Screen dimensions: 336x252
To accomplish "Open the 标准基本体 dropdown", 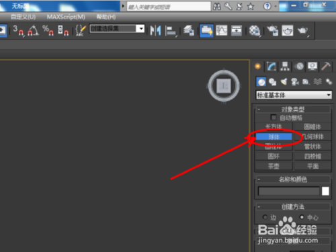I will (x=294, y=95).
